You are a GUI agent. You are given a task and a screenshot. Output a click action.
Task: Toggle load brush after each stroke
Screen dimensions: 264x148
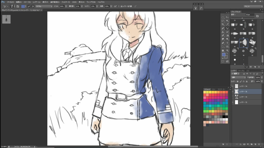[x=29, y=6]
